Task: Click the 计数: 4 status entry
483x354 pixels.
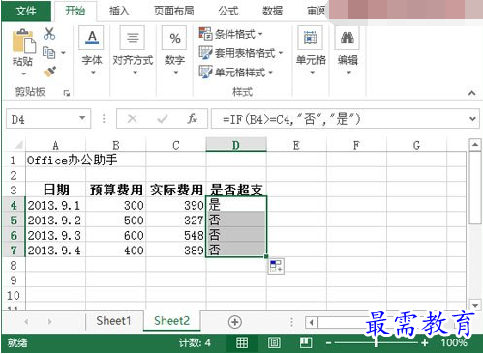Action: tap(195, 342)
